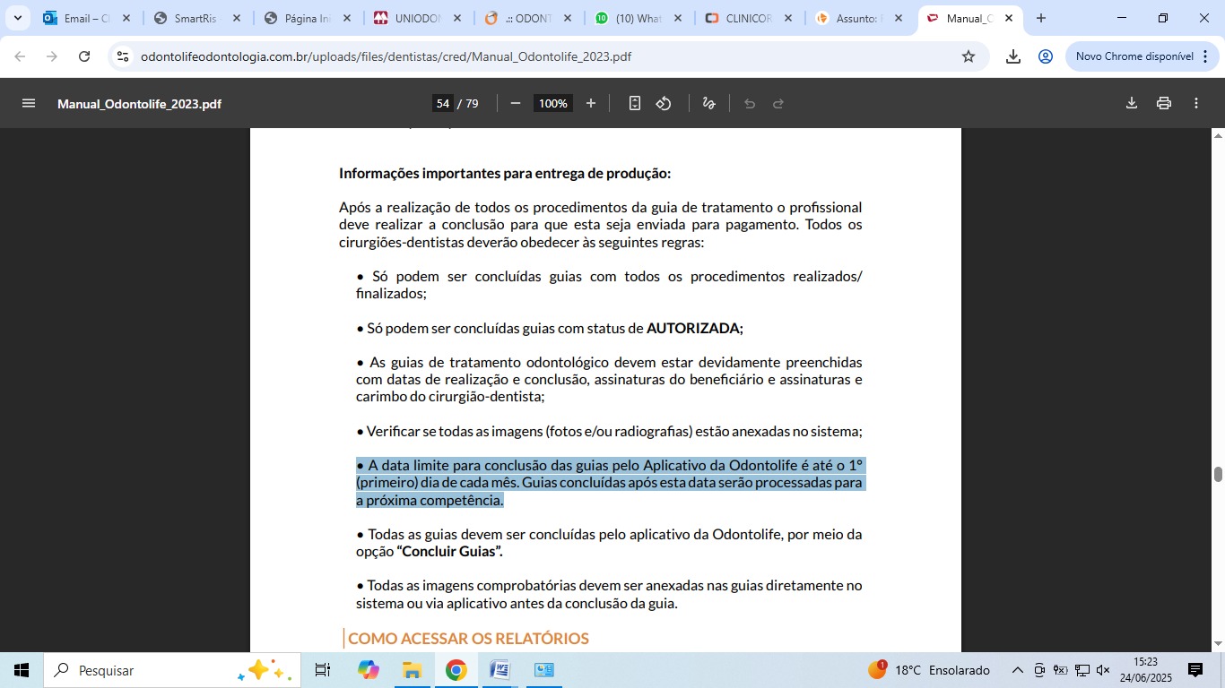Click the 100% zoom level field
Image resolution: width=1225 pixels, height=688 pixels.
[x=553, y=103]
